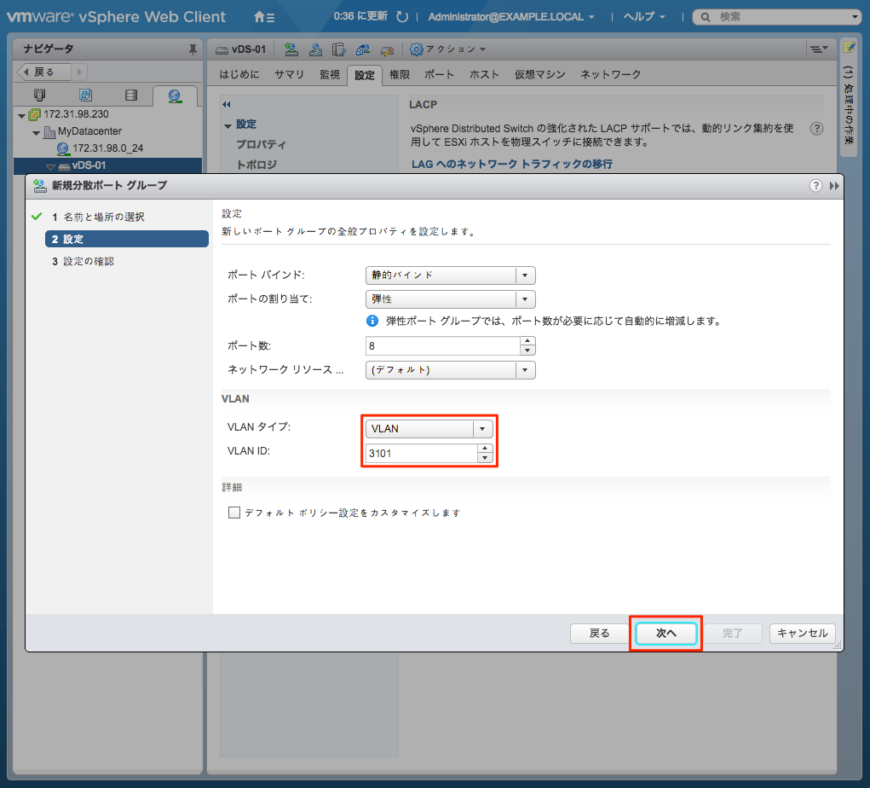
Task: Decrease the VLAN ID with down arrow
Action: pos(485,458)
